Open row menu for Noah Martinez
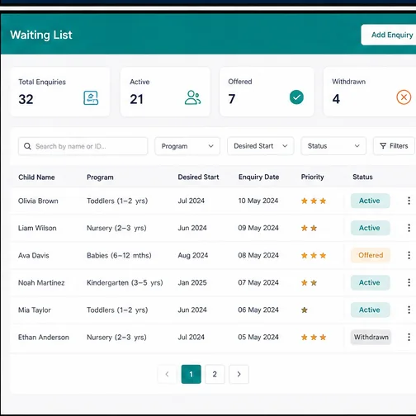Viewport: 416px width, 416px height. (x=409, y=282)
